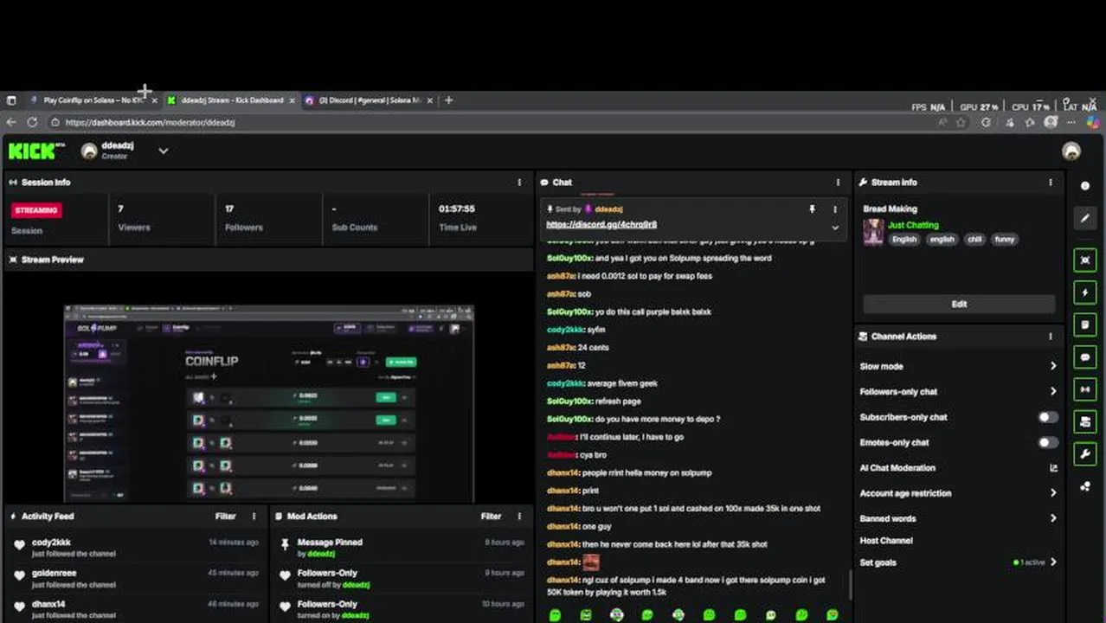Click pencil edit icon in right sidebar
1106x623 pixels.
tap(1085, 218)
